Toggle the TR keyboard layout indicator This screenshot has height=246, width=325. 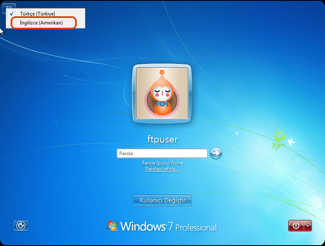pos(9,7)
